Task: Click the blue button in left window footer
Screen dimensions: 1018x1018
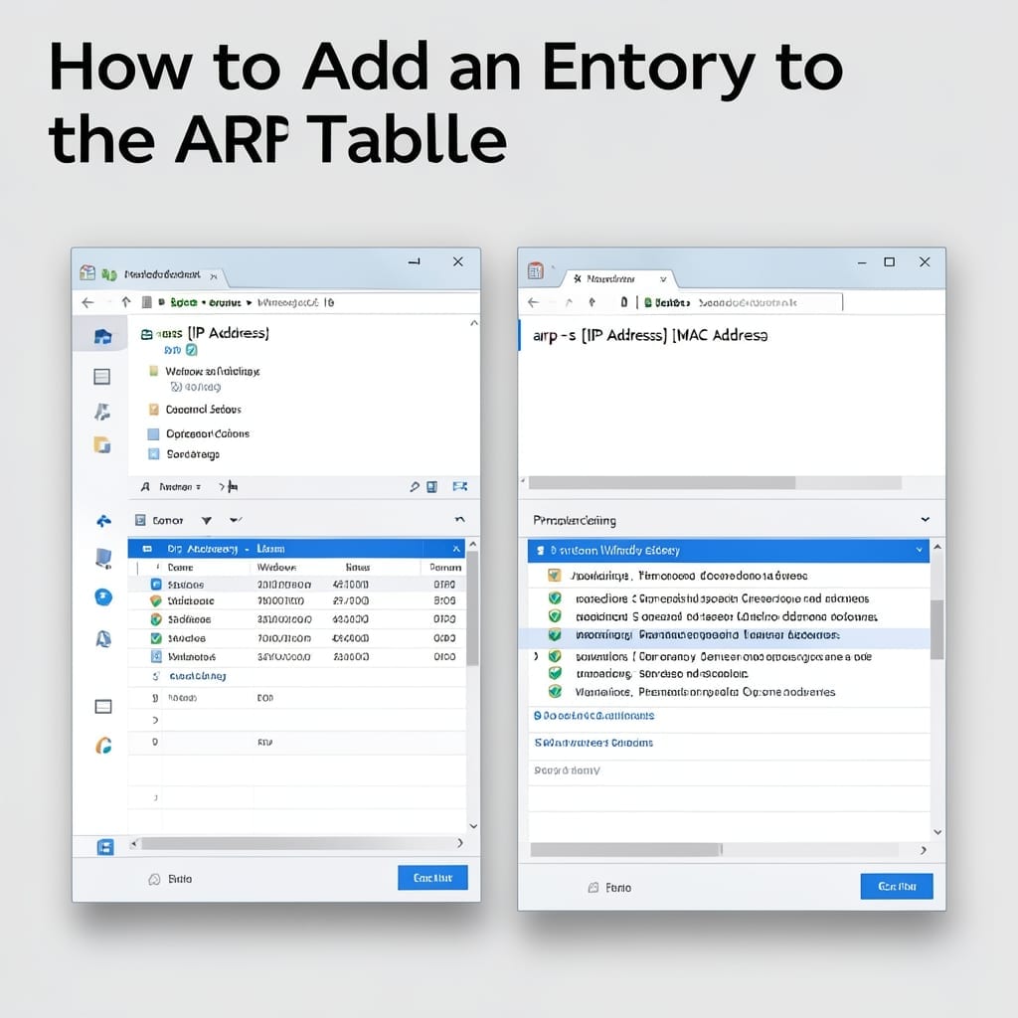Action: (x=432, y=878)
